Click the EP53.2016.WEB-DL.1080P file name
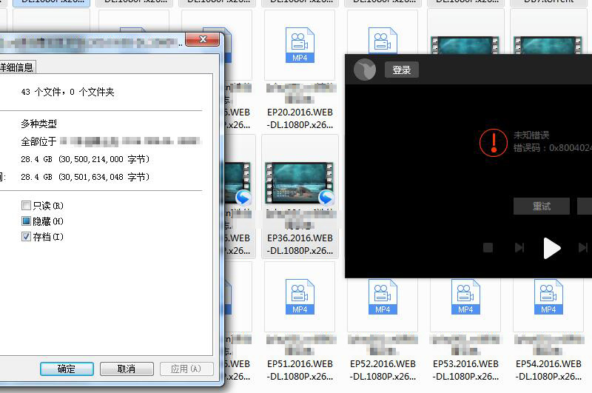This screenshot has height=393, width=592. pyautogui.click(x=465, y=370)
